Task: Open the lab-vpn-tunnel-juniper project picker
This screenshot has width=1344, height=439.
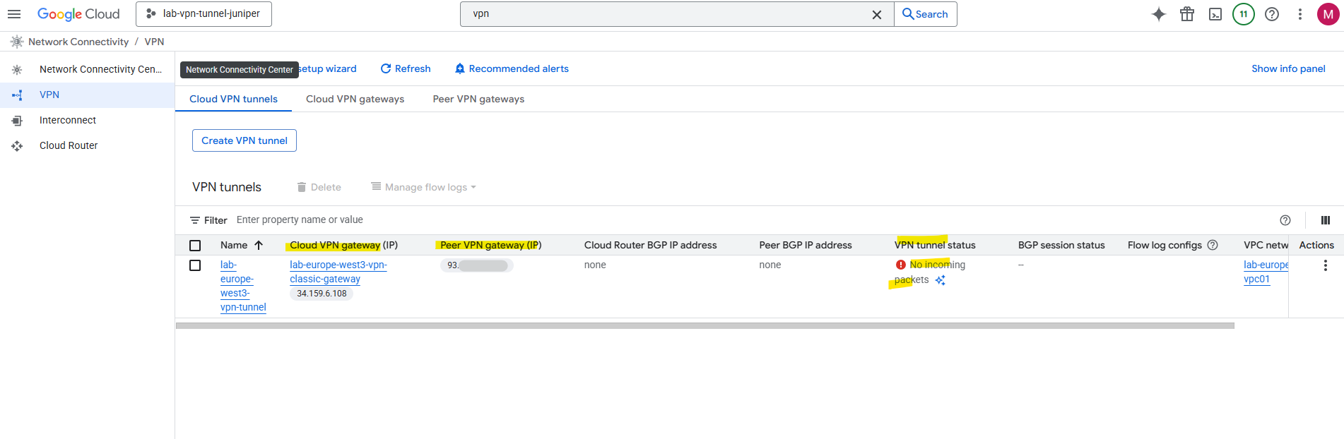Action: pyautogui.click(x=204, y=14)
